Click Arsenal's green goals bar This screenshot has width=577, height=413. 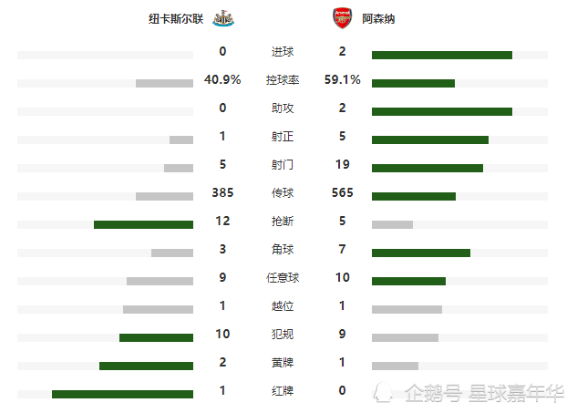point(442,56)
